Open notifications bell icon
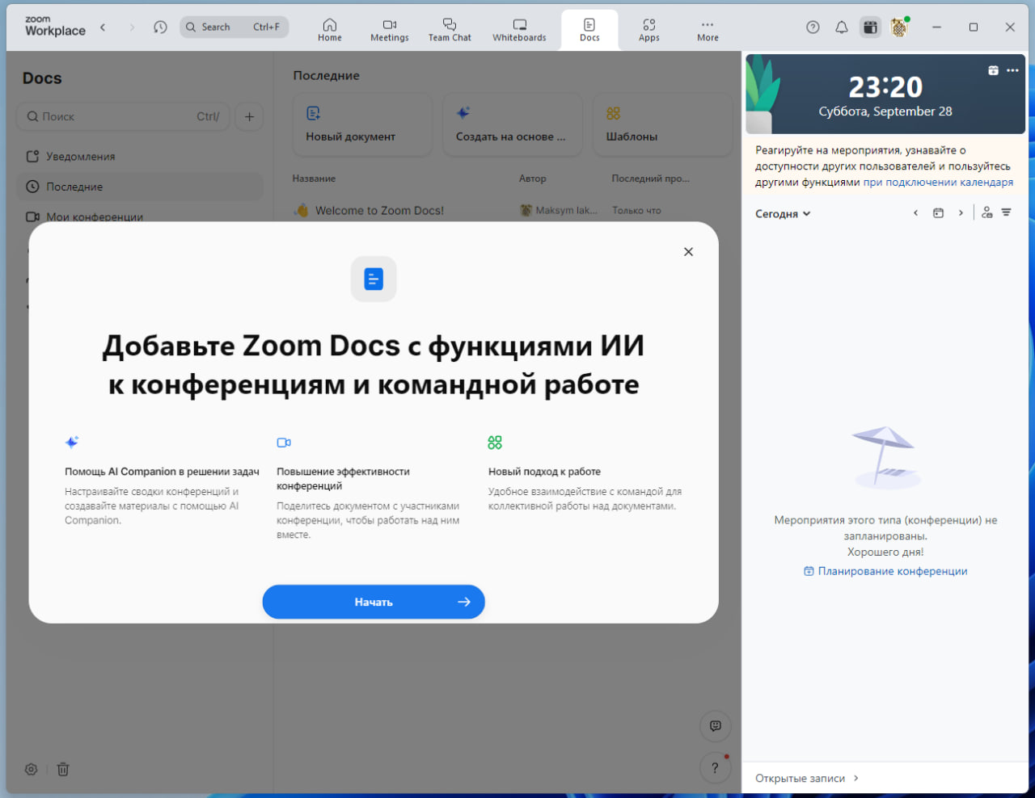1035x798 pixels. 842,27
